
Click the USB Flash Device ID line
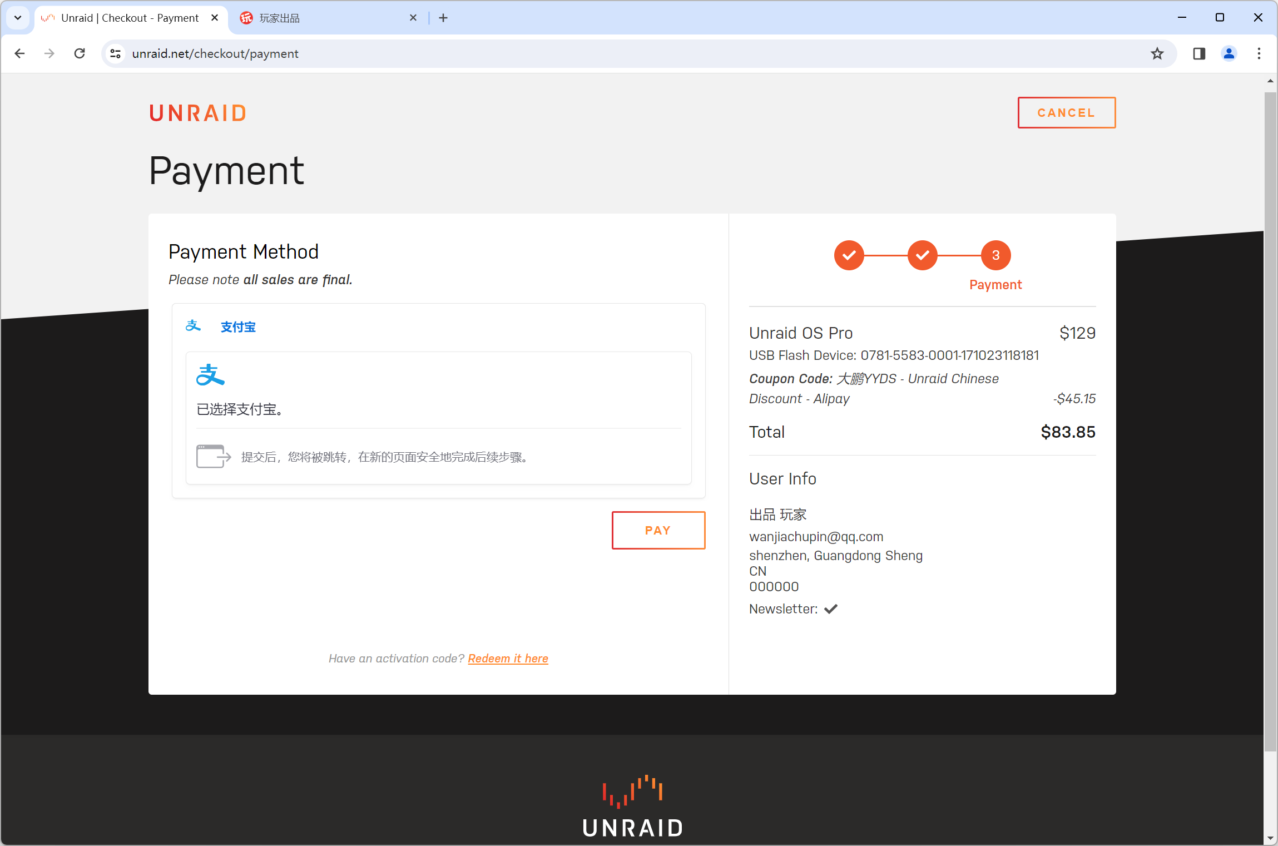click(894, 355)
